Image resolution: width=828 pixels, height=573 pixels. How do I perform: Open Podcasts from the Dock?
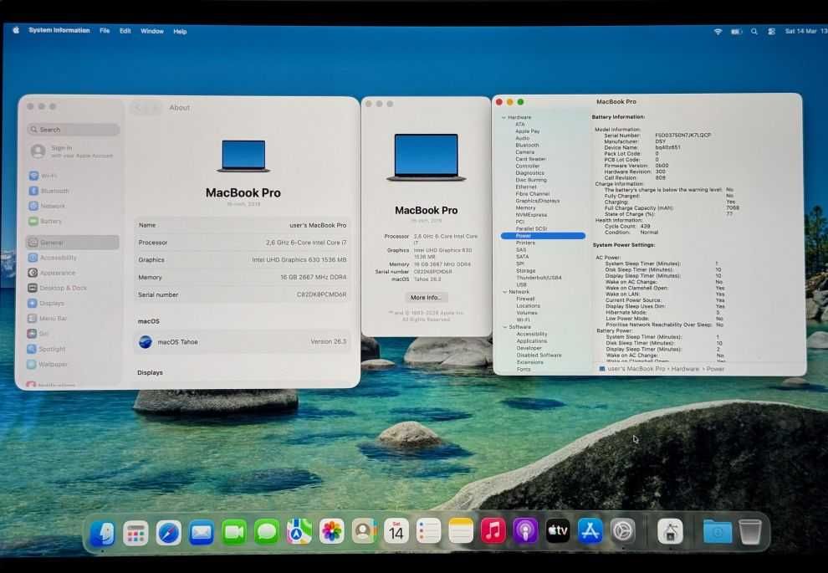coord(525,531)
